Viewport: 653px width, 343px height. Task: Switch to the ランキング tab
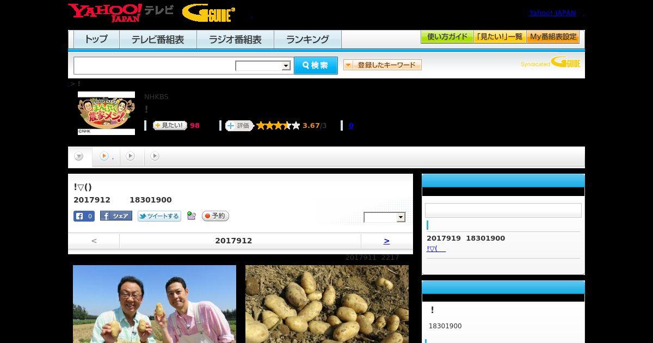307,39
